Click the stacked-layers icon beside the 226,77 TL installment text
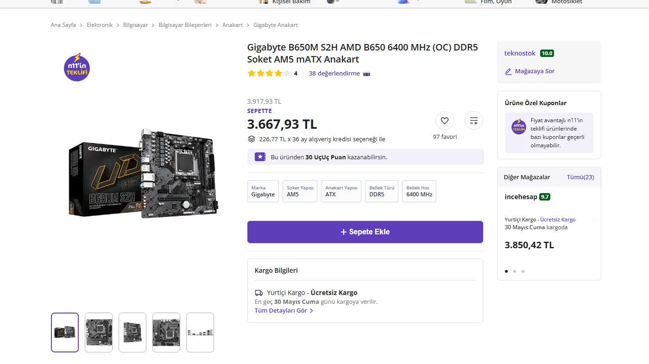This screenshot has width=649, height=364. [x=252, y=139]
